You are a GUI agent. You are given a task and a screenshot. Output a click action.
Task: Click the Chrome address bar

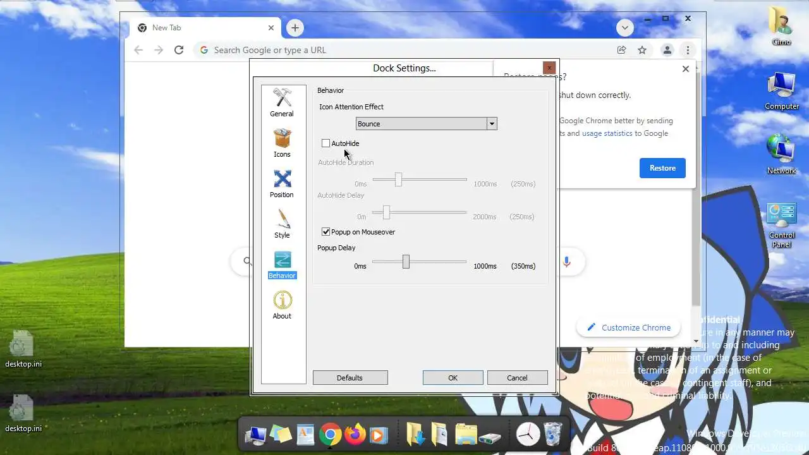pyautogui.click(x=404, y=50)
